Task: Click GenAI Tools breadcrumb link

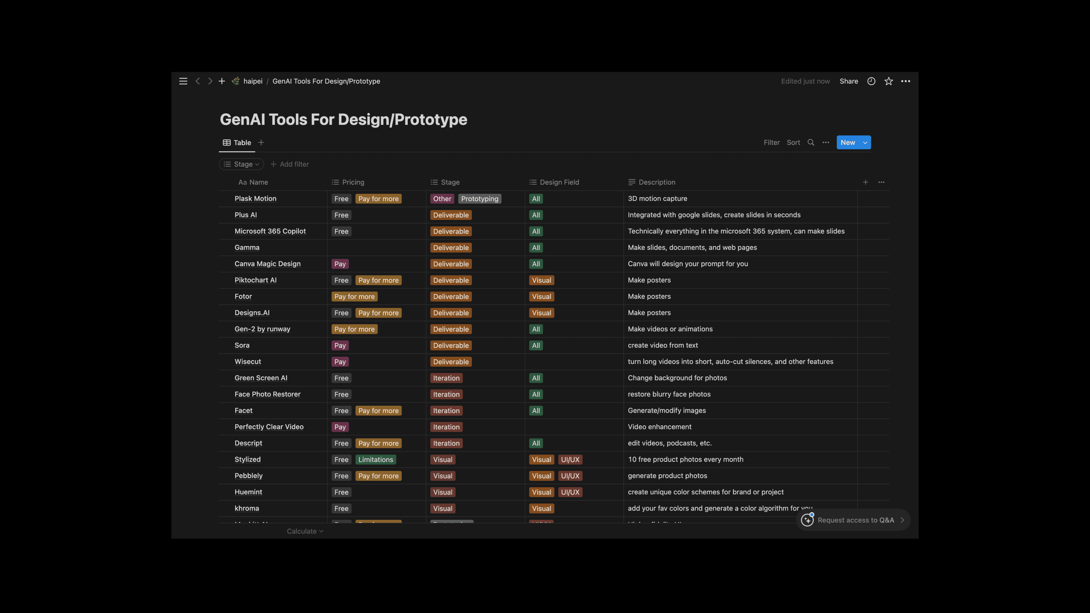Action: 326,81
